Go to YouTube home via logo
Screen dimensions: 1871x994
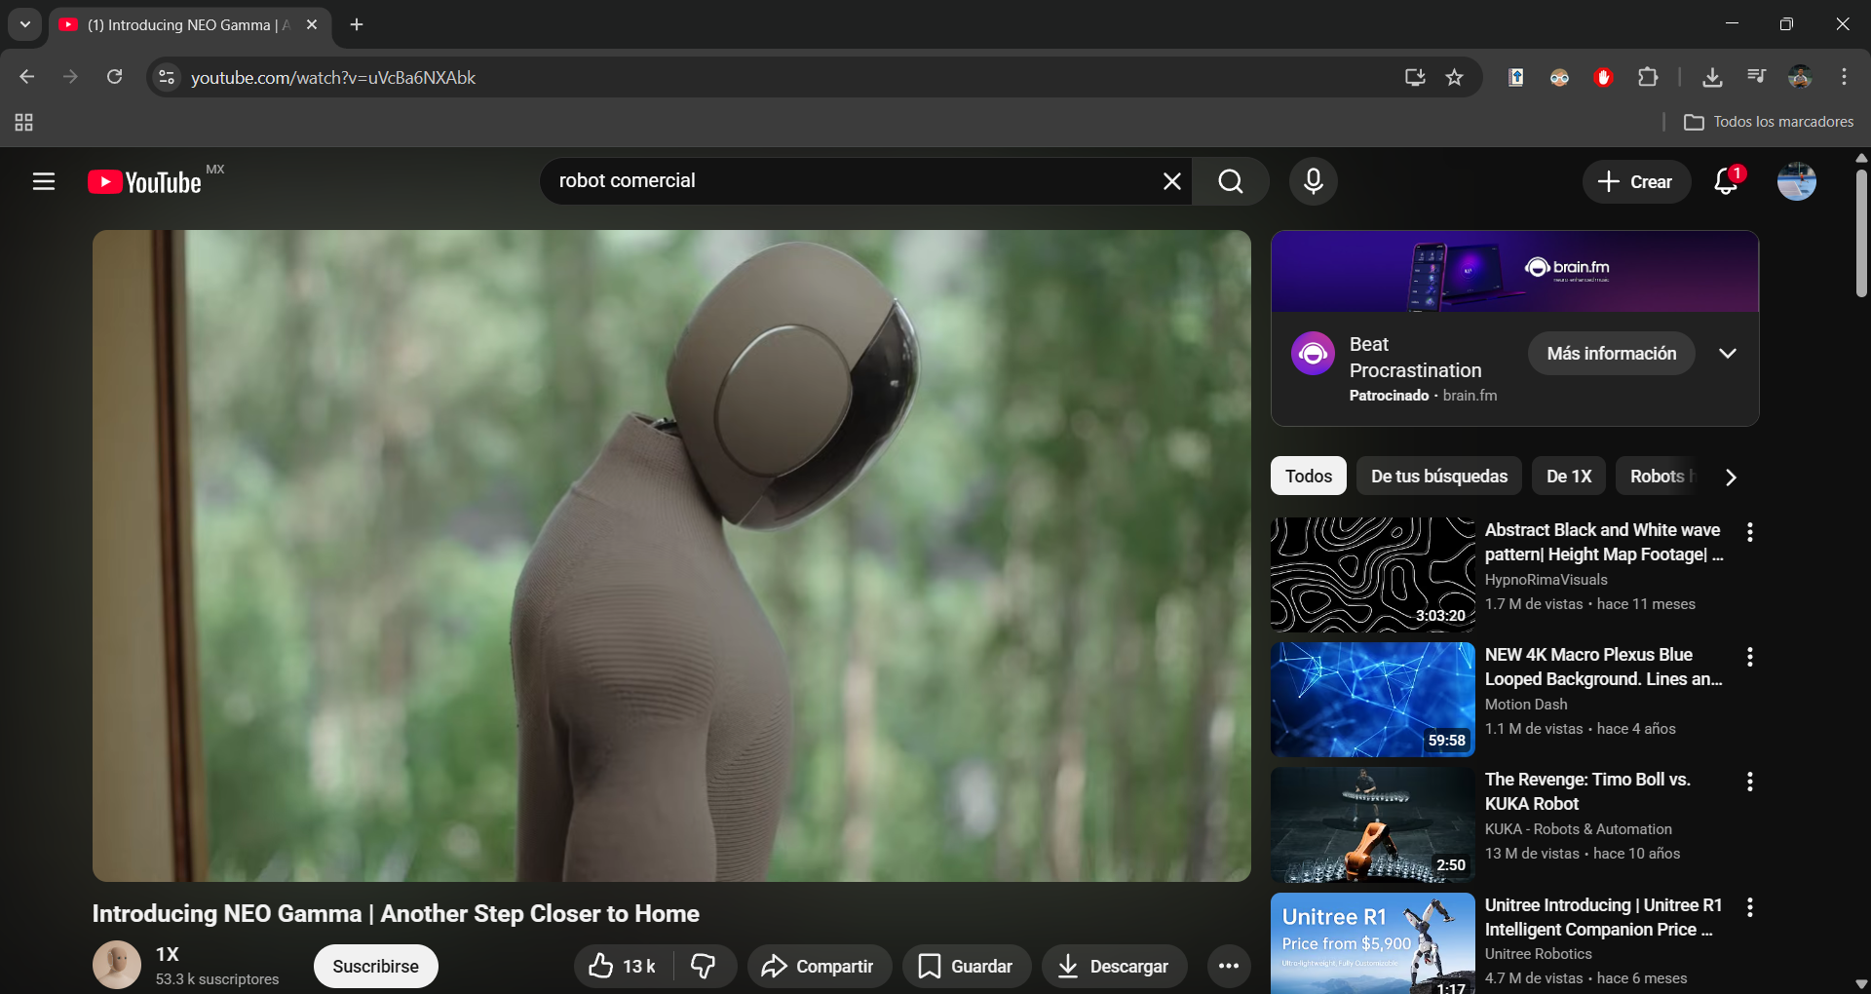(146, 182)
